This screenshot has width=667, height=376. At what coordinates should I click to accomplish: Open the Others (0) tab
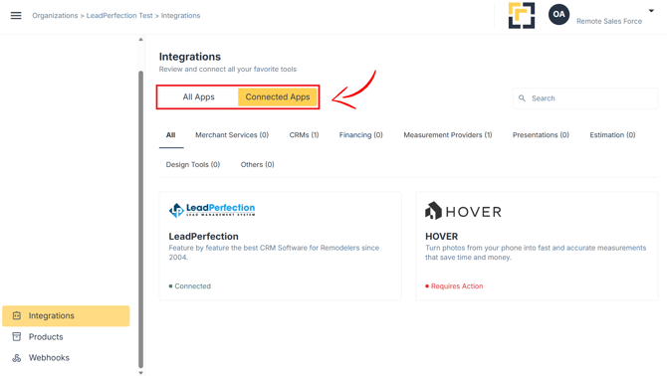(x=258, y=165)
